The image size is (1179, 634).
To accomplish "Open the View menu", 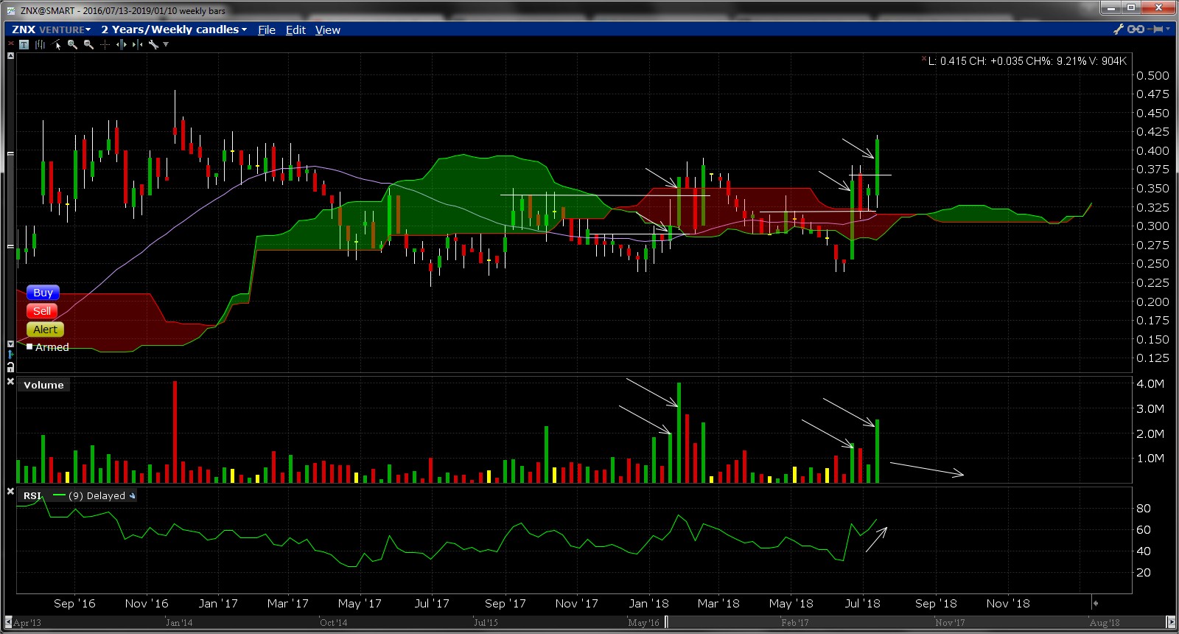I will tap(327, 29).
